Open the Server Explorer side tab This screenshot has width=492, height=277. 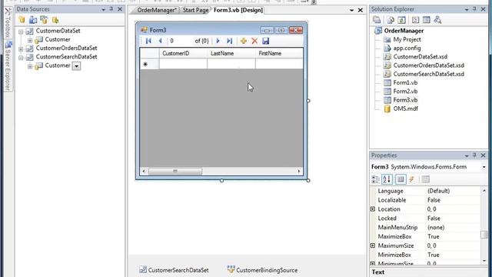(x=8, y=66)
